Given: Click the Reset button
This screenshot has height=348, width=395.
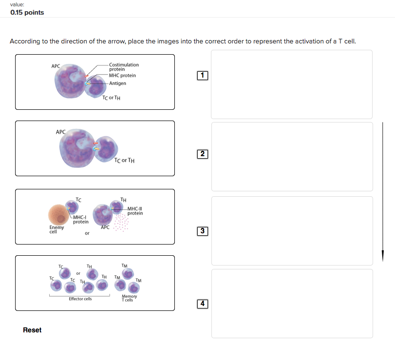Looking at the screenshot, I should pos(32,330).
